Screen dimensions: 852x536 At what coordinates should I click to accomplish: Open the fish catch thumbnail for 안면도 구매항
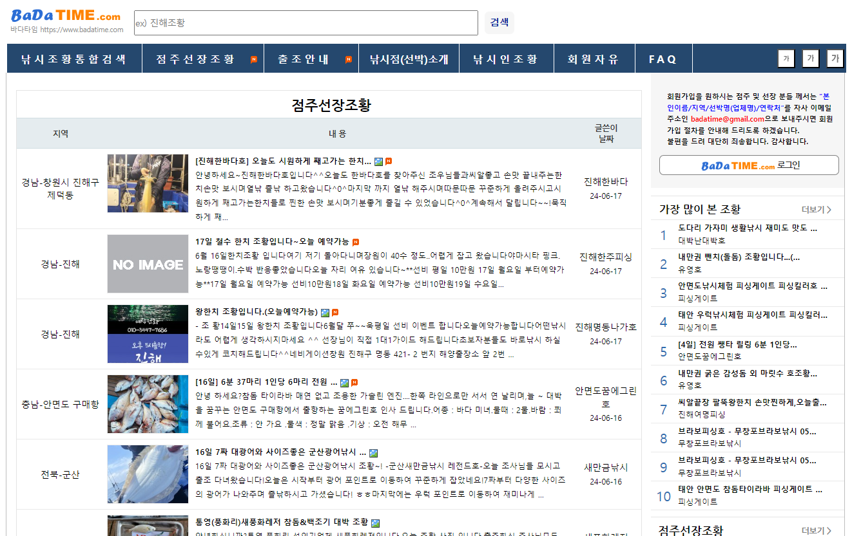(x=148, y=404)
